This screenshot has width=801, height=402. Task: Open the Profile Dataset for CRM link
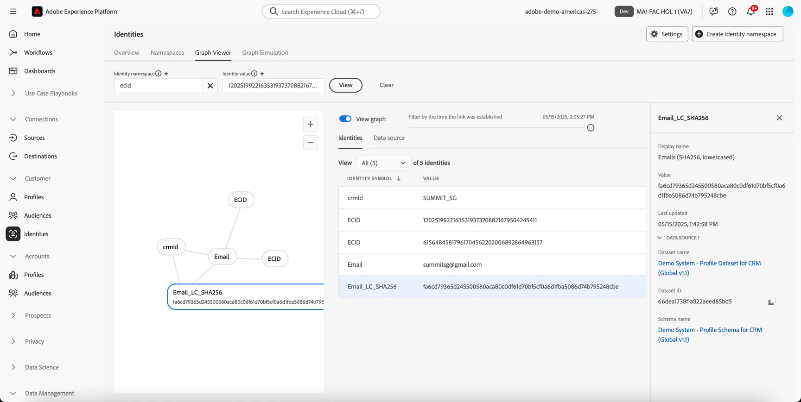coord(709,268)
